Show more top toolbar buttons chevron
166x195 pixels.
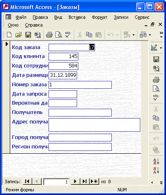point(161,35)
